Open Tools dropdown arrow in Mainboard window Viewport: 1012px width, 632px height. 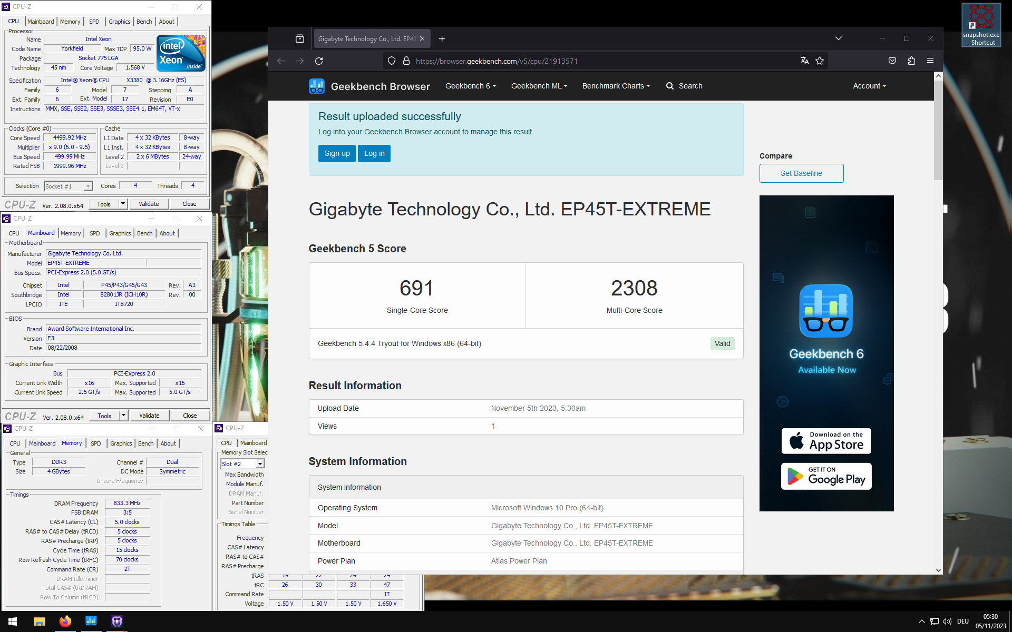123,416
